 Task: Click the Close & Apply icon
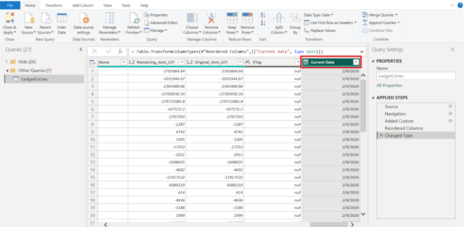click(9, 18)
